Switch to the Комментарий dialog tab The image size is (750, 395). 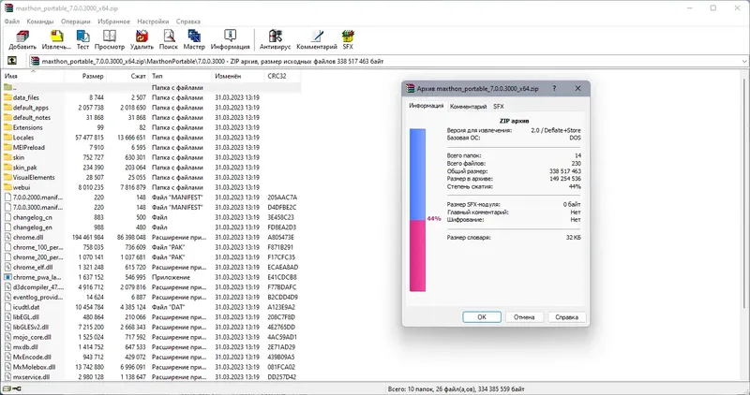point(468,107)
